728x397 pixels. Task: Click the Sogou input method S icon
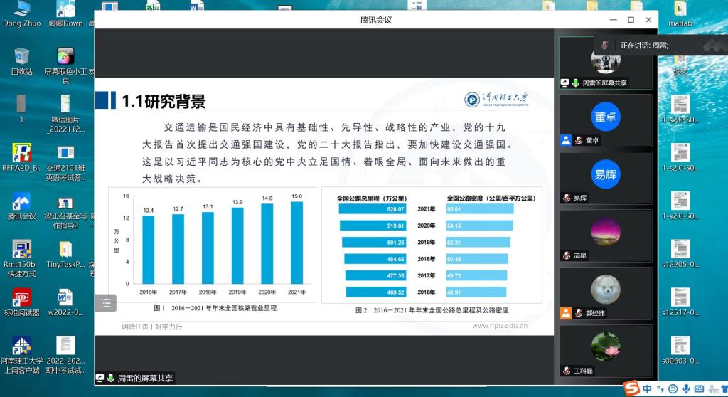pyautogui.click(x=631, y=388)
